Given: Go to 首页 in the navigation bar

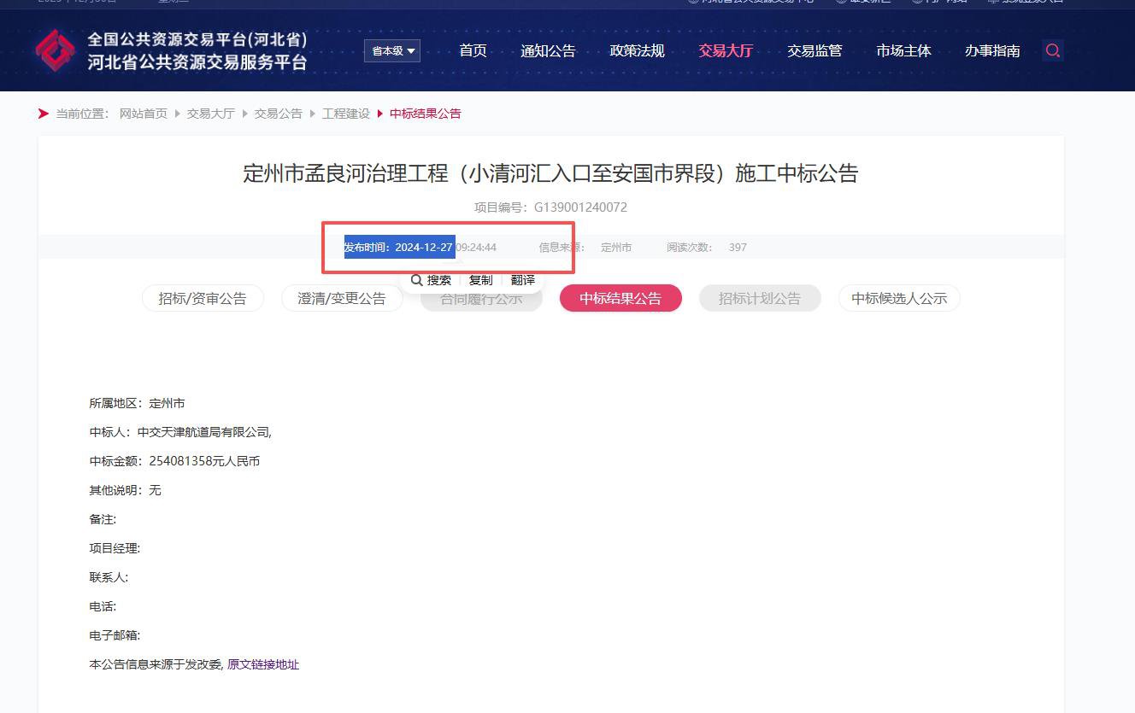Looking at the screenshot, I should [x=473, y=51].
